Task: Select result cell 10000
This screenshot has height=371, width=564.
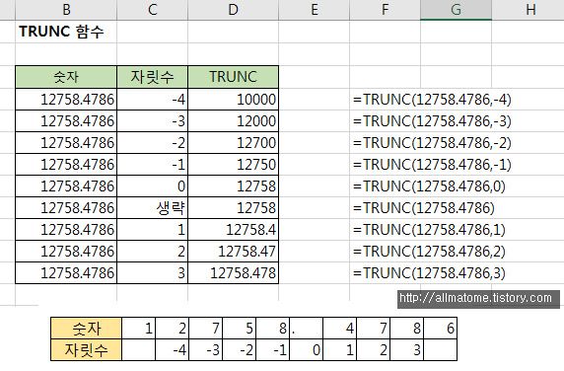Action: (x=233, y=100)
